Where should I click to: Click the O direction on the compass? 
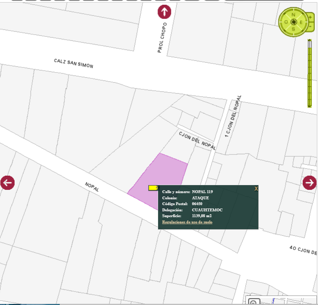[286, 22]
